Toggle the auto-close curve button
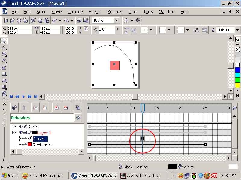Image resolution: width=241 pixels, height=180 pixels. tap(197, 30)
